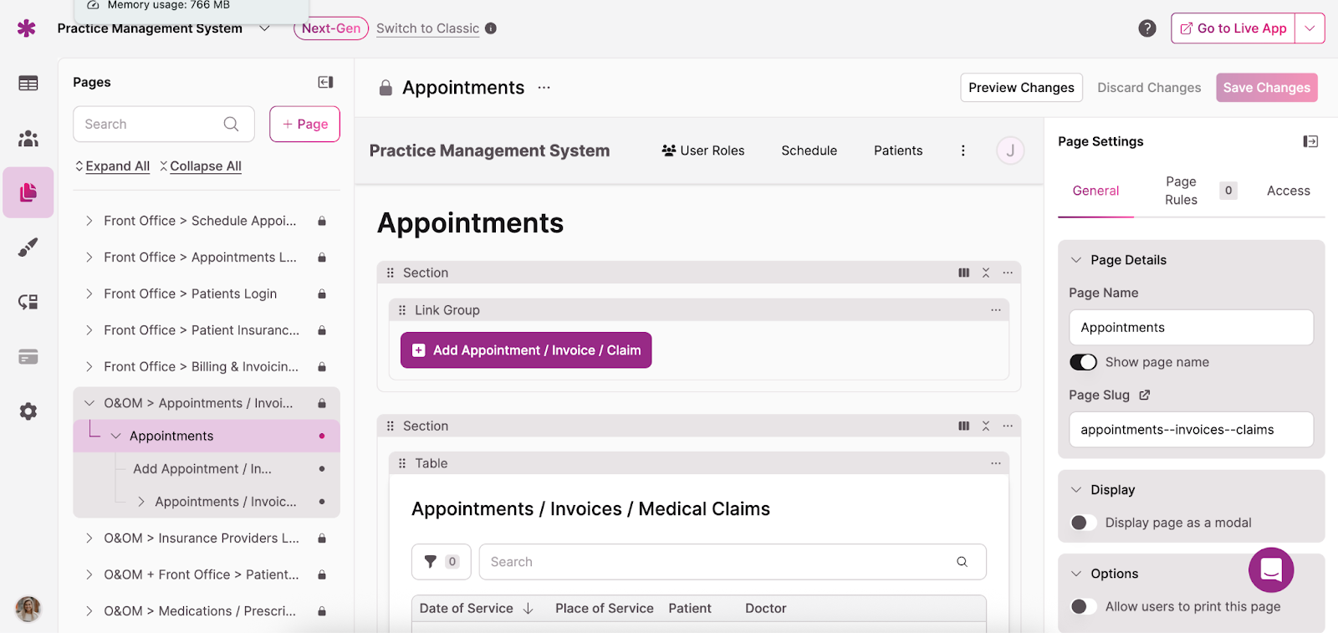Enable Display page as a modal
The image size is (1338, 633).
[x=1084, y=523]
